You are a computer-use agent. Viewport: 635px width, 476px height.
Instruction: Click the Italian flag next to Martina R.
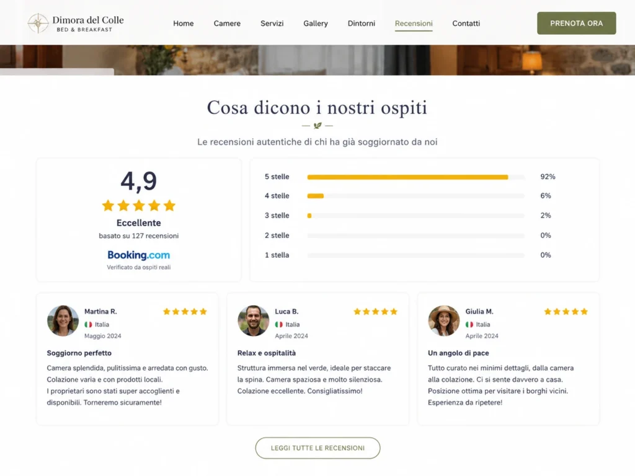(x=88, y=325)
